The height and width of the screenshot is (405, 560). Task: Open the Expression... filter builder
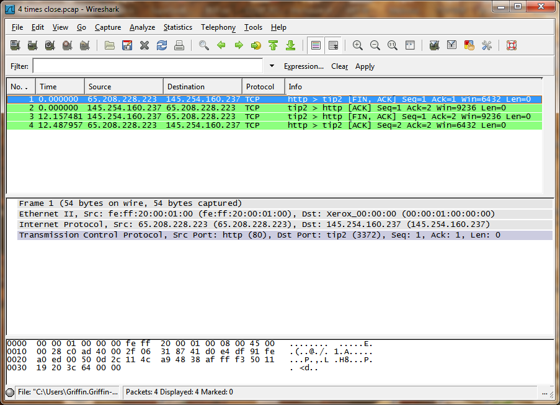(304, 66)
